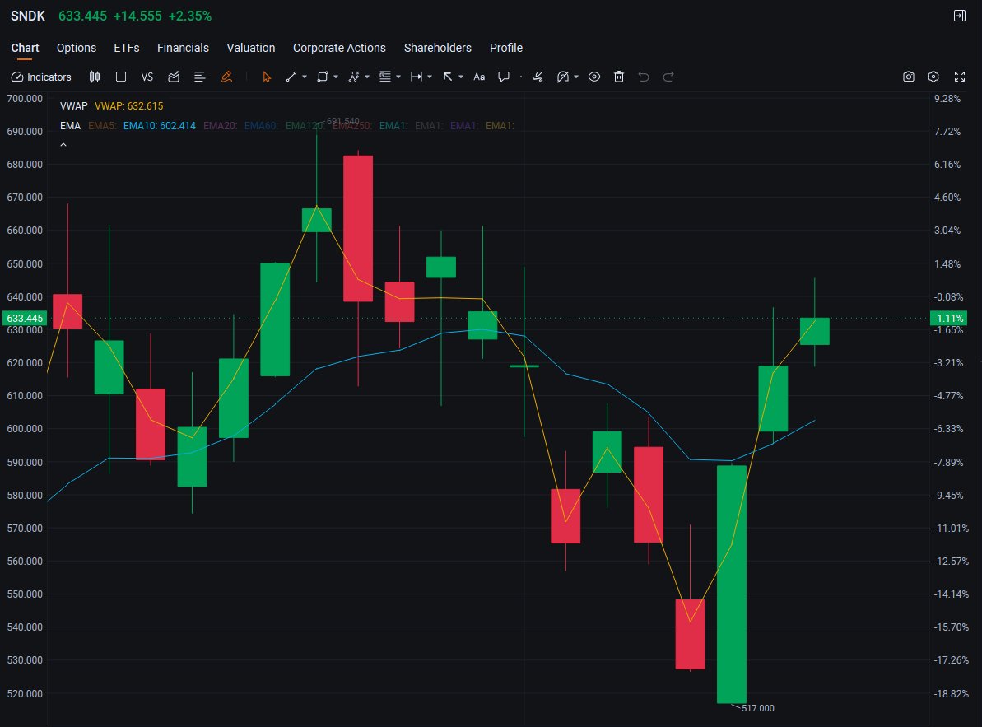Click the list lines icon in toolbar

coord(200,77)
